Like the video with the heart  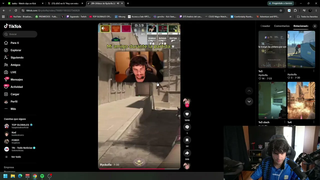(x=187, y=114)
